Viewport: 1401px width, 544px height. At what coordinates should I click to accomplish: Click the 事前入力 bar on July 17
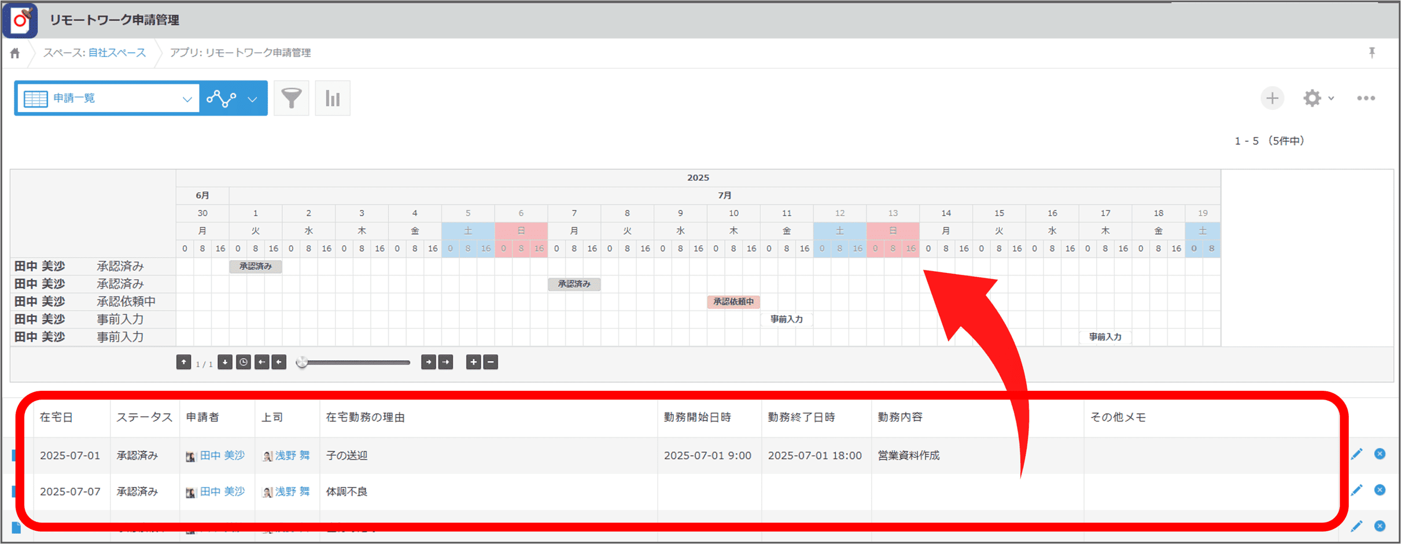click(x=1105, y=337)
